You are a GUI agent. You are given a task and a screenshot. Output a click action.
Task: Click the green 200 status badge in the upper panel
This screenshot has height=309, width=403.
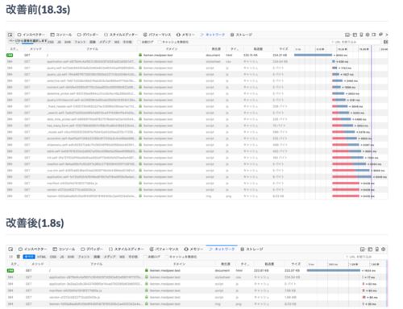[10, 55]
